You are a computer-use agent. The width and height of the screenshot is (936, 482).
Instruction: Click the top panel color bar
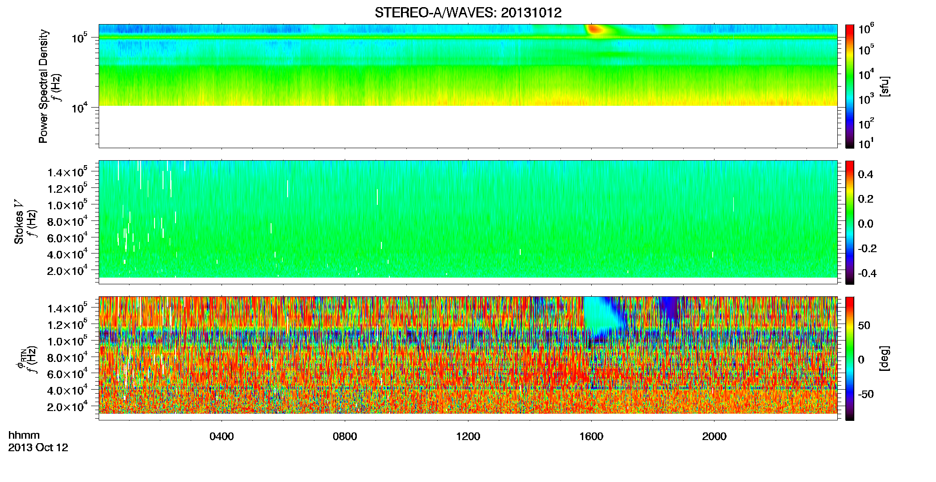point(850,86)
